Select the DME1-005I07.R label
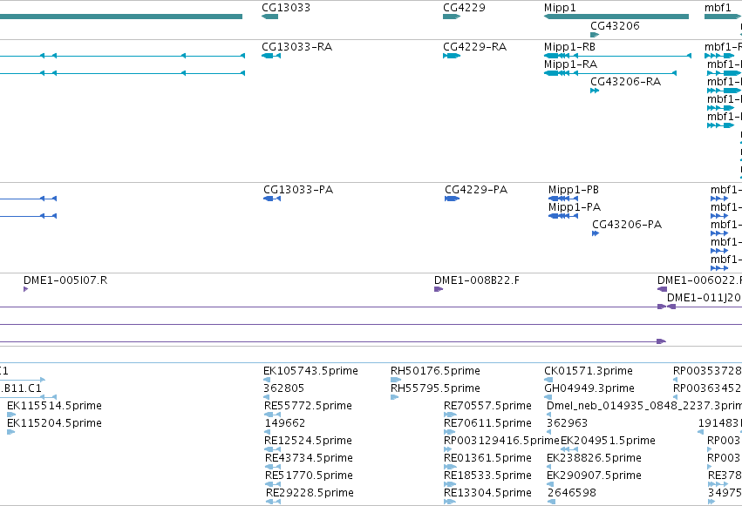742x506 pixels. tap(65, 280)
